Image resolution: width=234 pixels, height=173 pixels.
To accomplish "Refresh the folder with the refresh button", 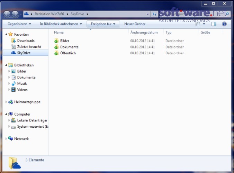I will [x=154, y=14].
